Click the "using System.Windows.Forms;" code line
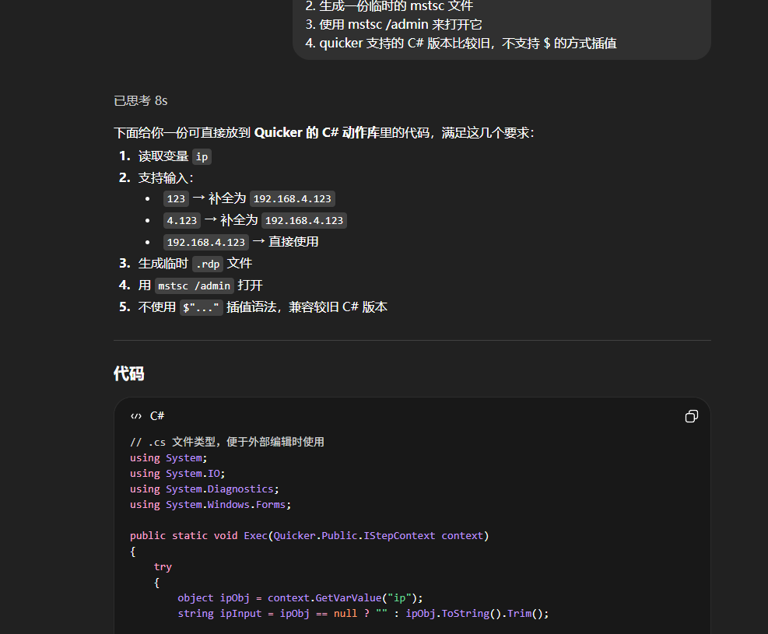Screen dimensions: 768x634 click(210, 504)
